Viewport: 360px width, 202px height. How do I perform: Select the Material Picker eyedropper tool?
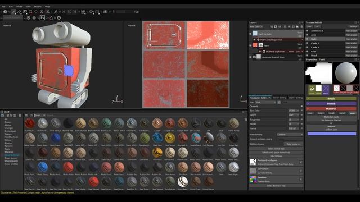coord(55,12)
